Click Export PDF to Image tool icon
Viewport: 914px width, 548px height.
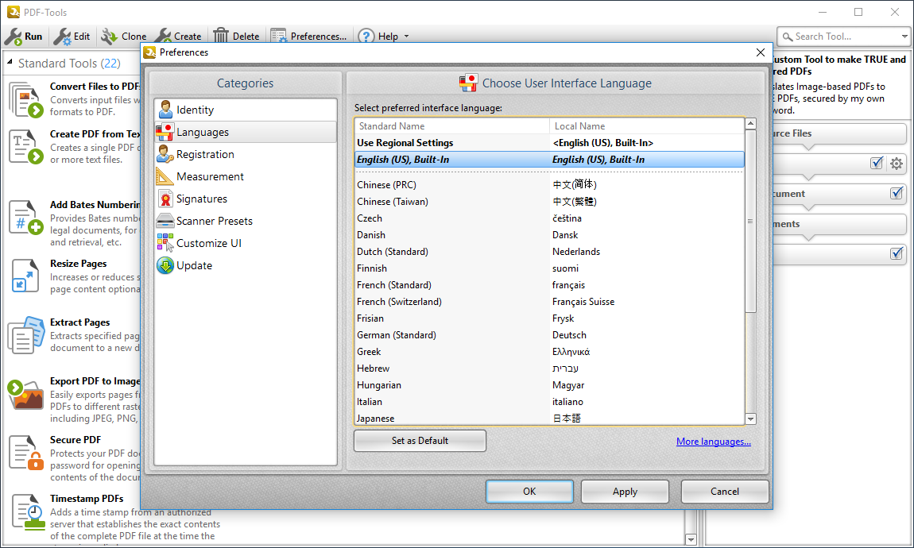click(26, 394)
